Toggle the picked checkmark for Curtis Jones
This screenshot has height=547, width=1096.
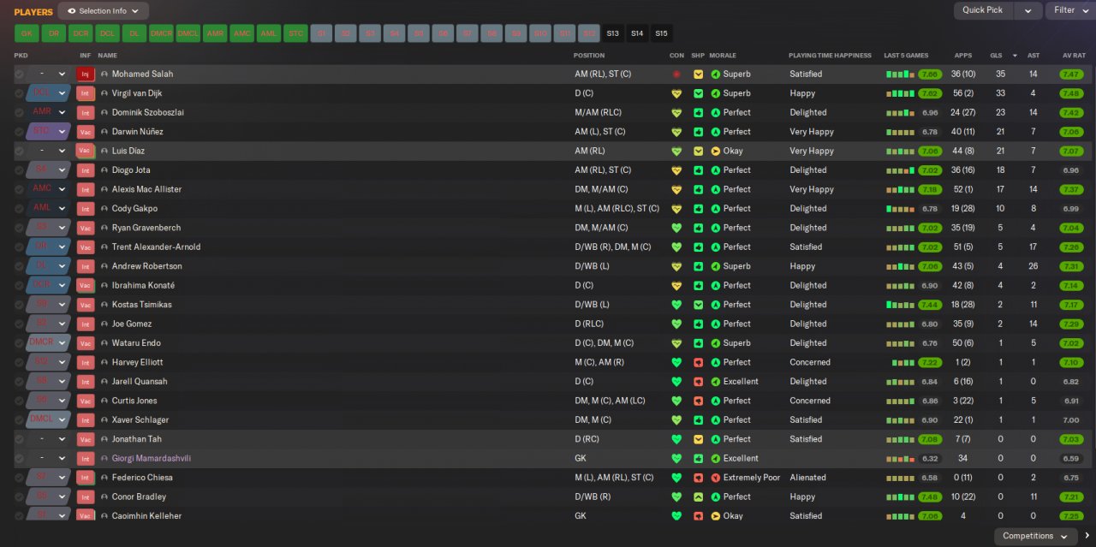[x=19, y=401]
